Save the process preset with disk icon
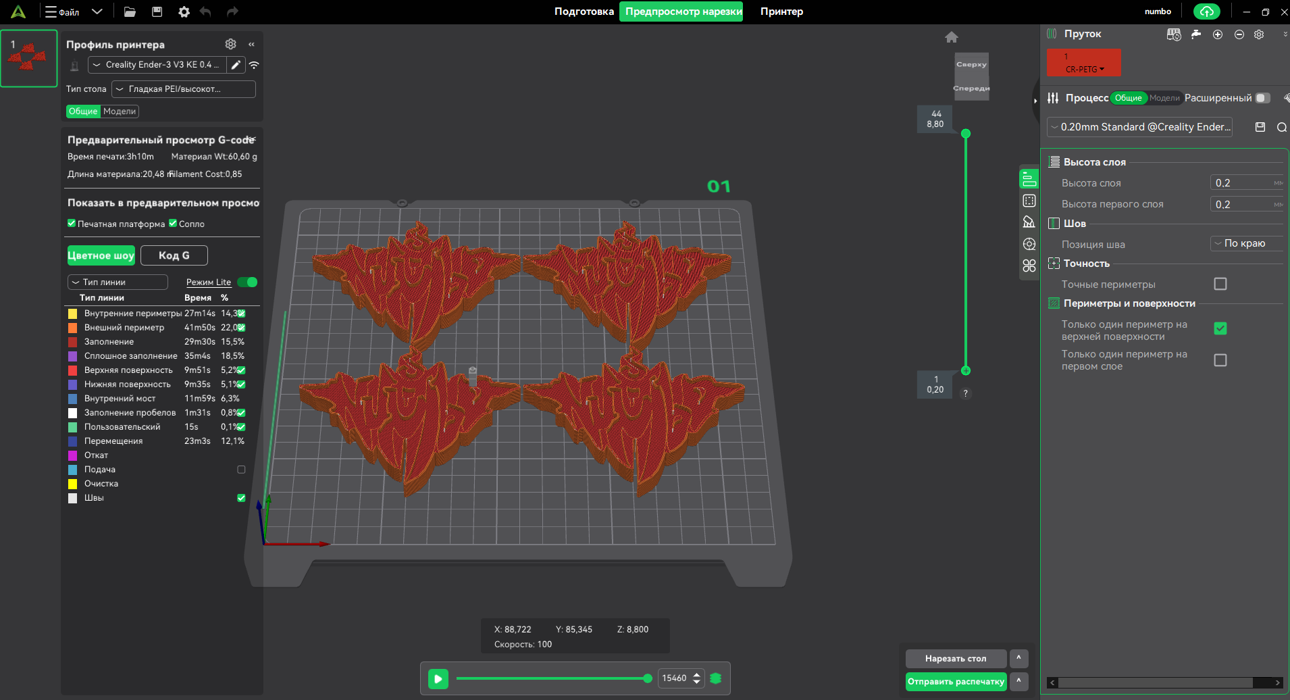The height and width of the screenshot is (700, 1290). [1260, 127]
